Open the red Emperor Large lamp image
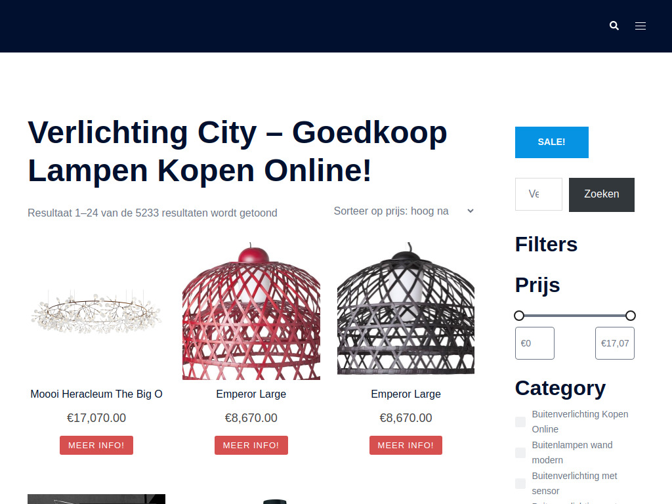This screenshot has height=504, width=672. point(251,311)
